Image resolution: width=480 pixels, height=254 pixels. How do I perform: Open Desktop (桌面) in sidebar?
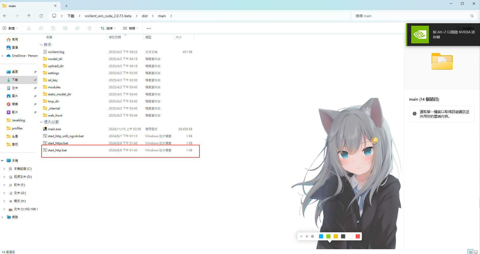(x=15, y=72)
